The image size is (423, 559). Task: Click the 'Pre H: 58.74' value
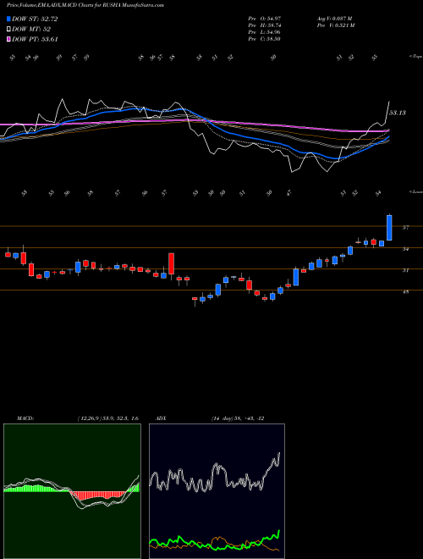pos(265,25)
